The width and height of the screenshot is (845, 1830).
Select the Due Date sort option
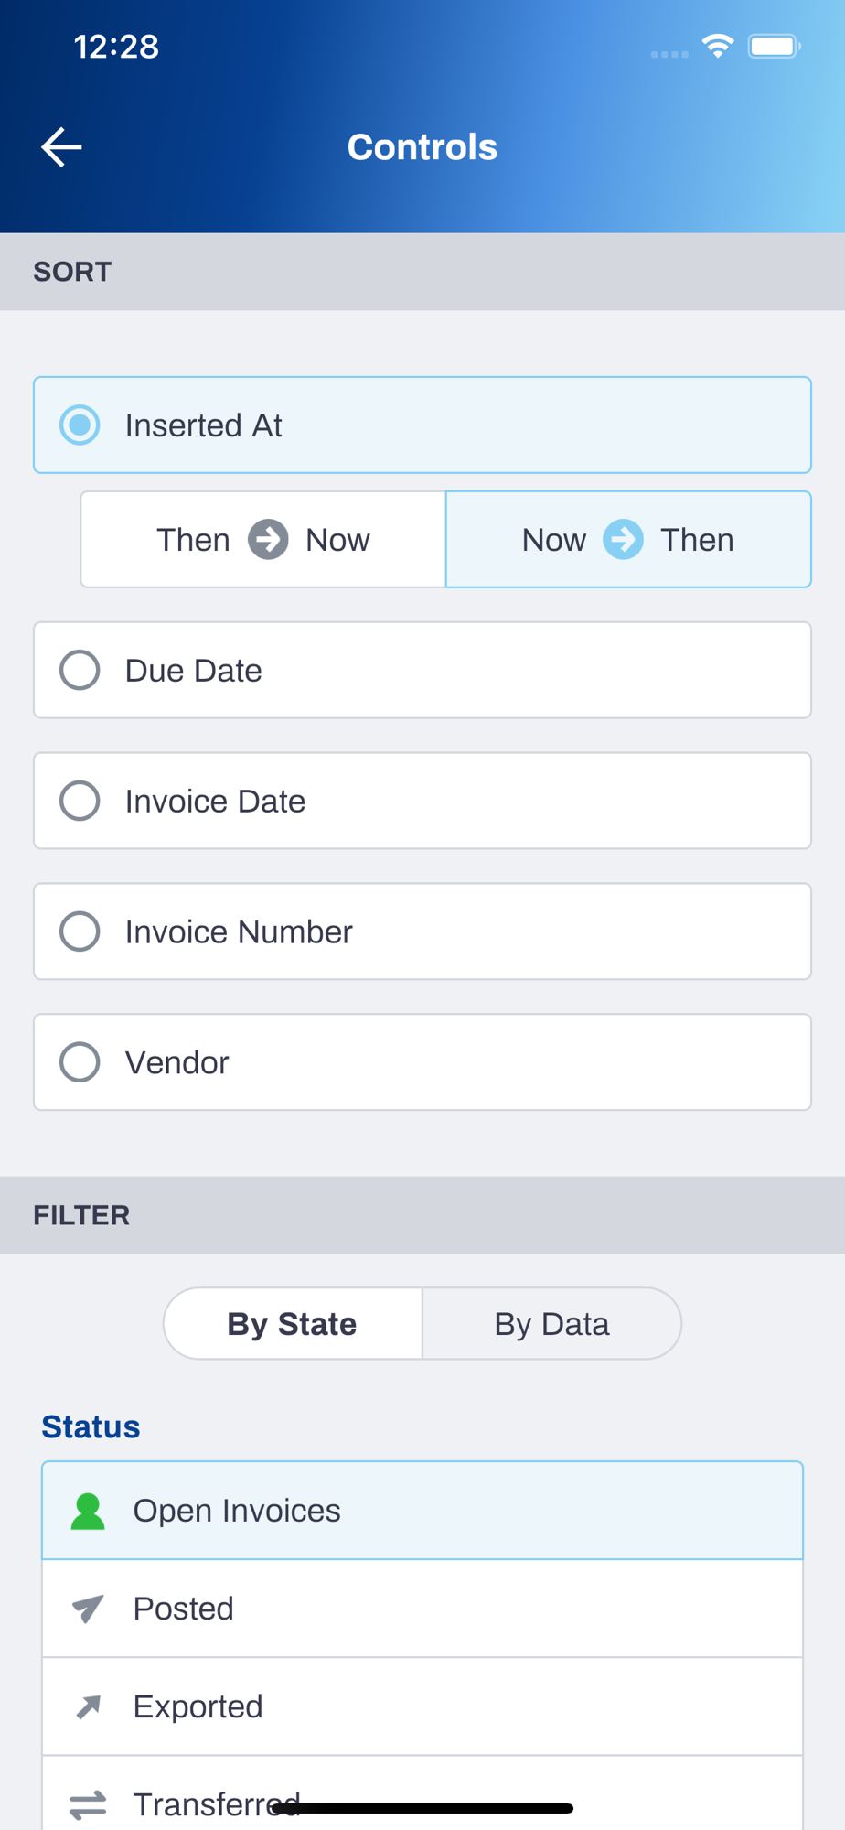click(x=80, y=671)
